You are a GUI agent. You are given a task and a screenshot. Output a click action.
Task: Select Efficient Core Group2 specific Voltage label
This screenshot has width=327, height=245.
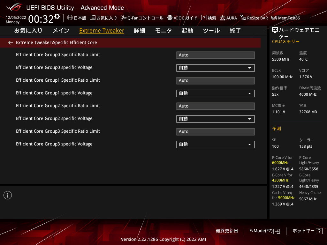[54, 119]
